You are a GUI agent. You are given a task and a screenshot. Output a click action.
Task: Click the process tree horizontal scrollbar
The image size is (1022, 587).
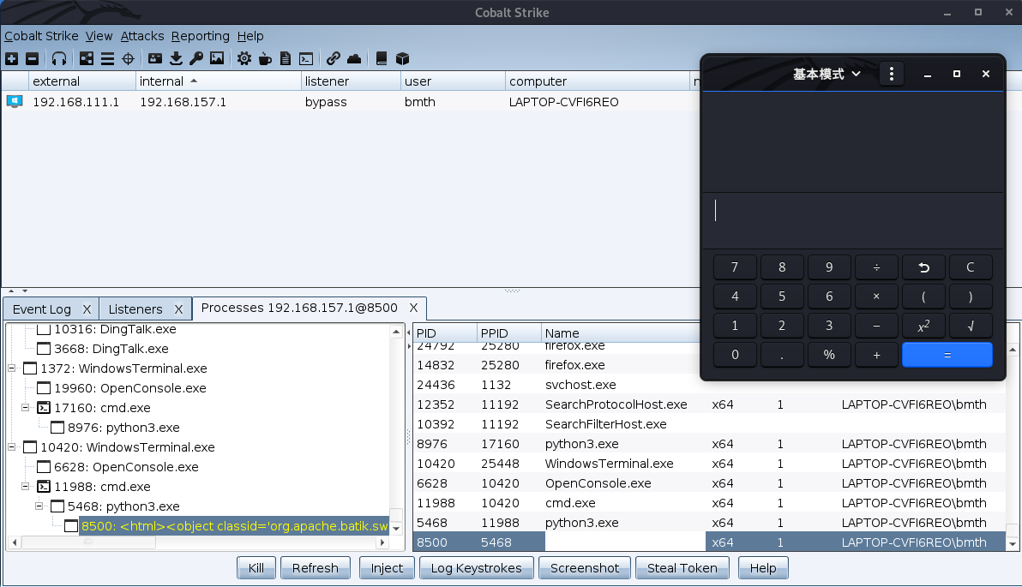(88, 542)
